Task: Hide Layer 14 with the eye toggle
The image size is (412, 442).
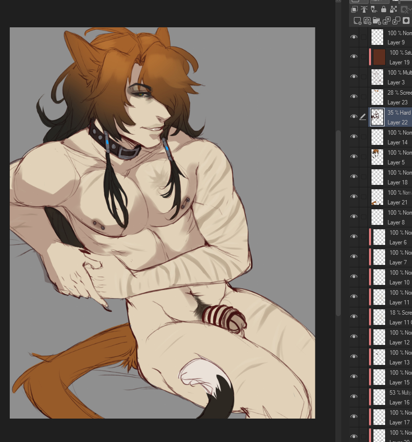Action: (x=354, y=137)
